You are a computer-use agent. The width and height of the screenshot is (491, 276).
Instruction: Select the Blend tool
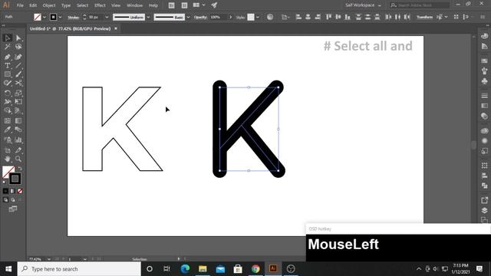click(18, 130)
